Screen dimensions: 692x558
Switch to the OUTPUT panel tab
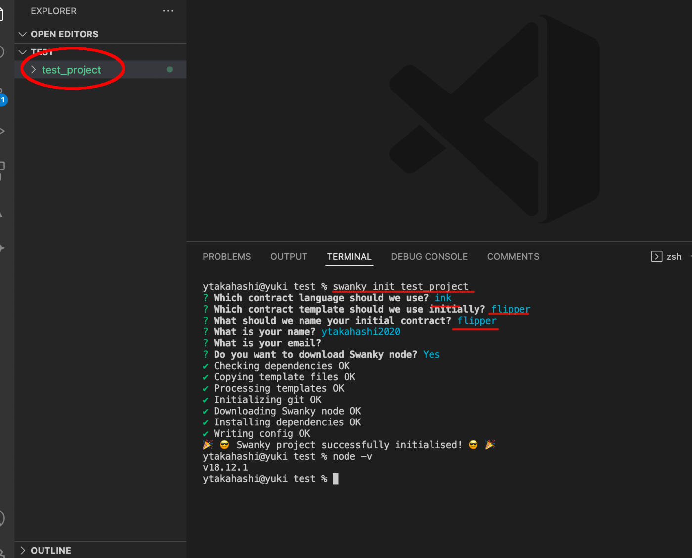point(289,257)
